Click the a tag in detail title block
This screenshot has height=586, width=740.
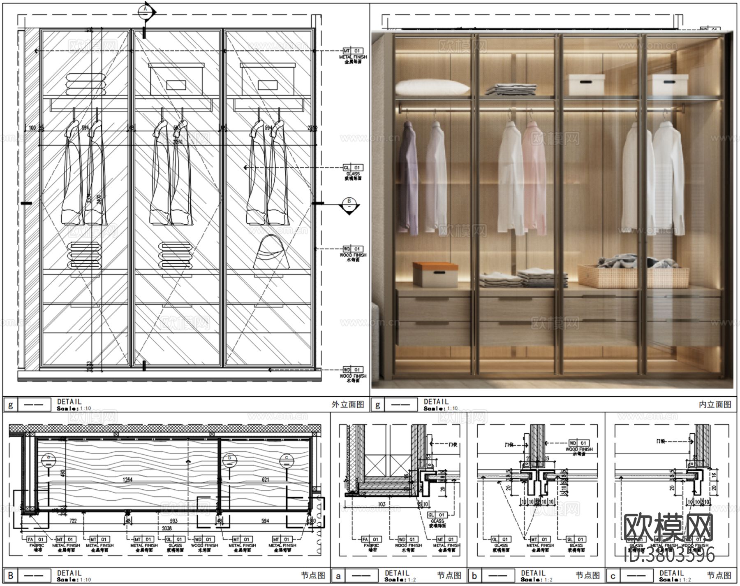(338, 575)
